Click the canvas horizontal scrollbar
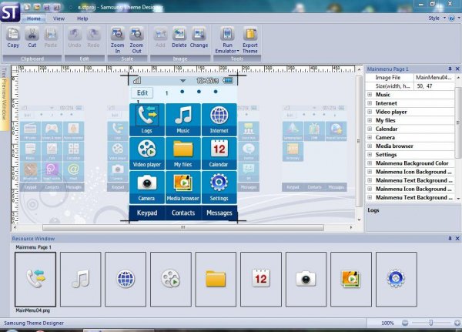Viewport: 462px width, 332px height. click(183, 227)
